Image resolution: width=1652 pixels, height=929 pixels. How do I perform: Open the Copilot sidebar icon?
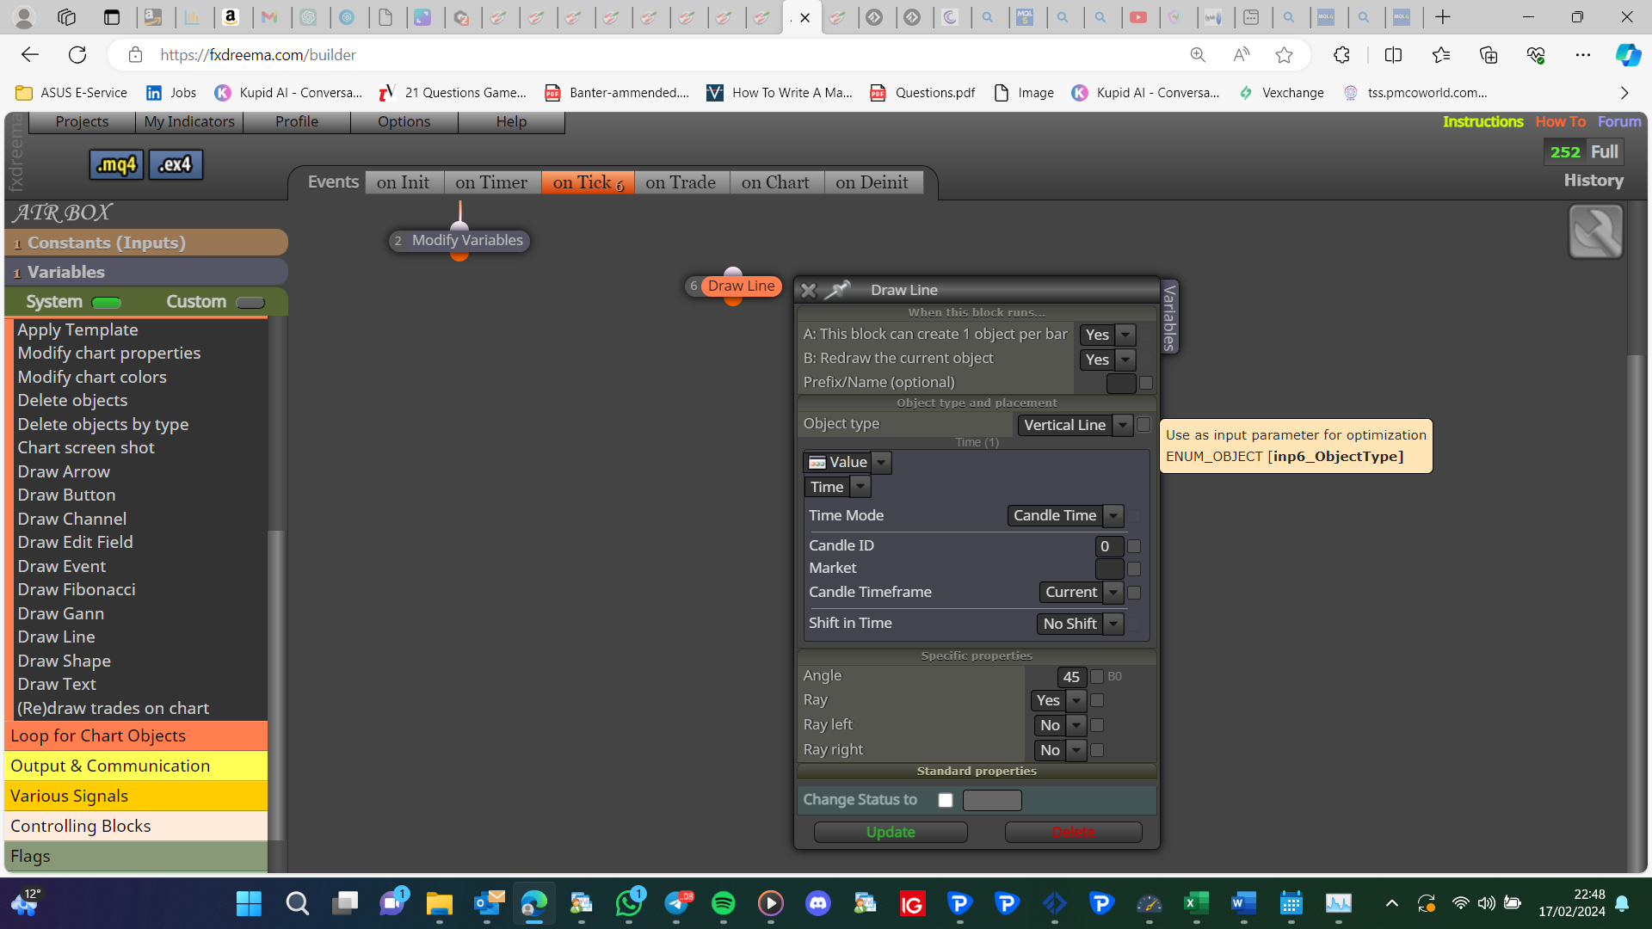(1627, 55)
